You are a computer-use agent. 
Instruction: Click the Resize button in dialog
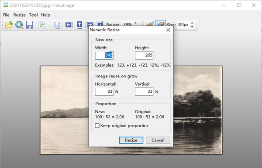point(131,140)
